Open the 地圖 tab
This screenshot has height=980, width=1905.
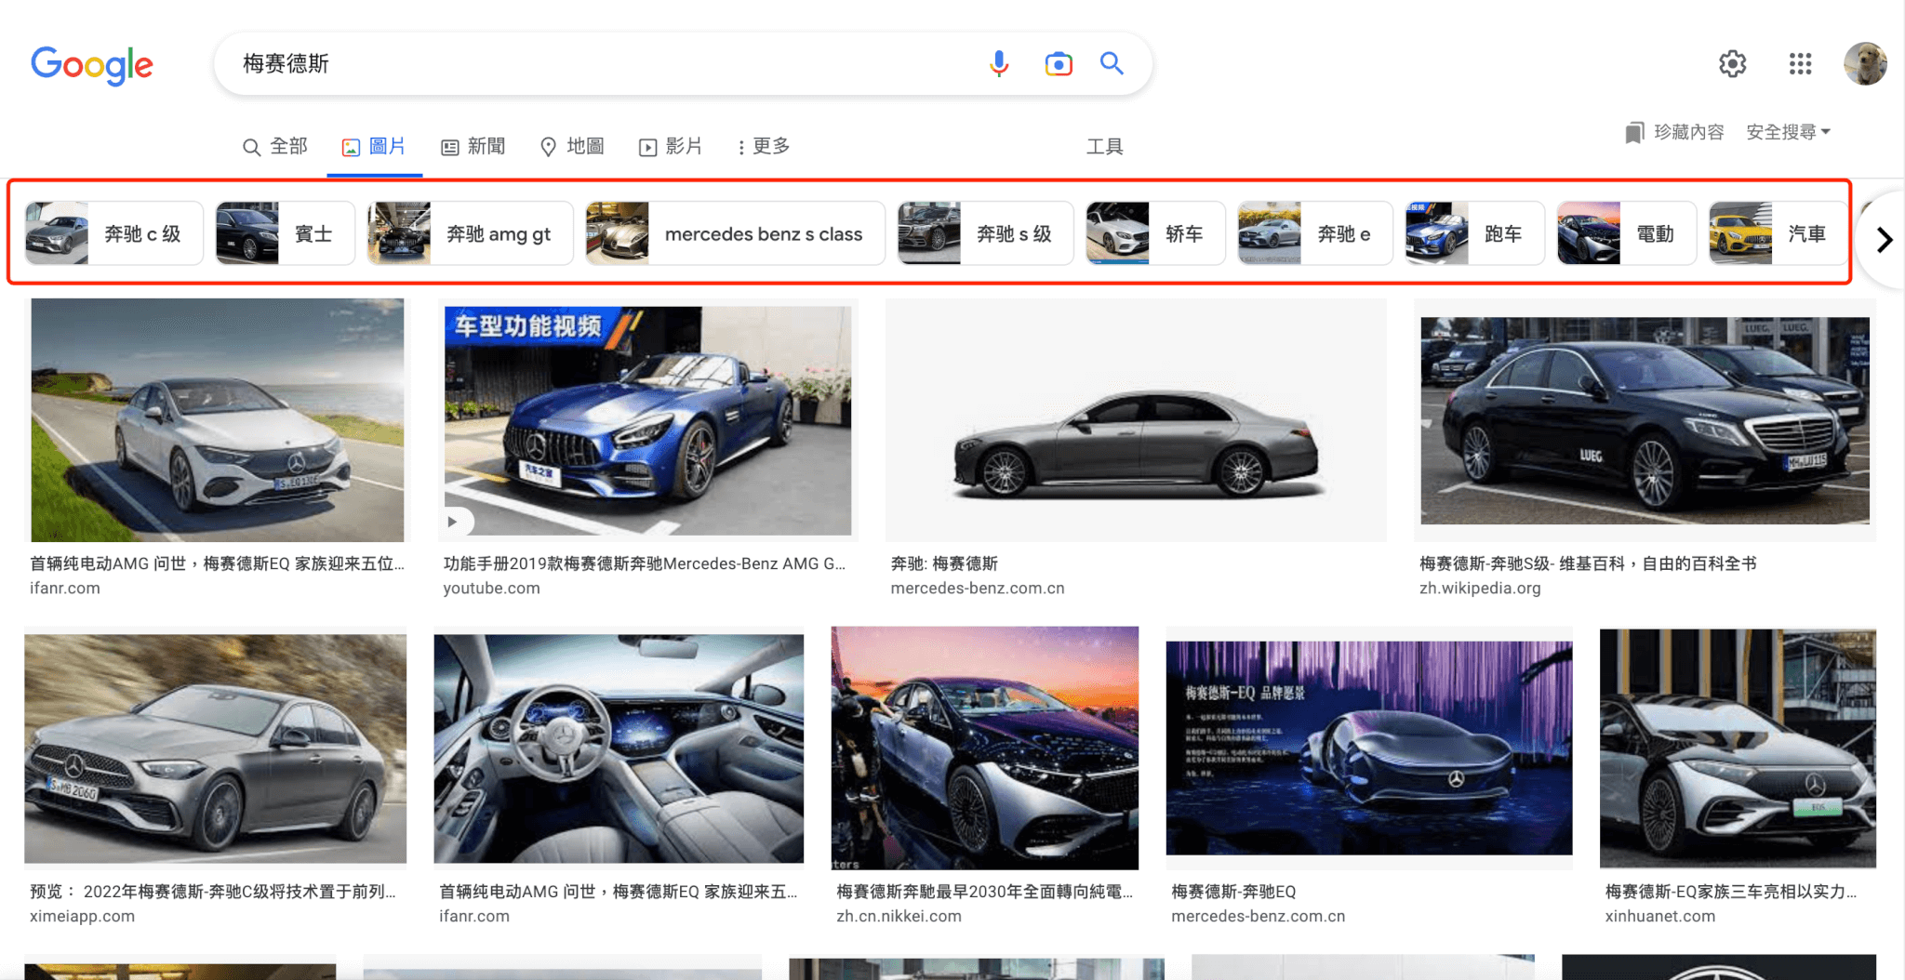[573, 146]
